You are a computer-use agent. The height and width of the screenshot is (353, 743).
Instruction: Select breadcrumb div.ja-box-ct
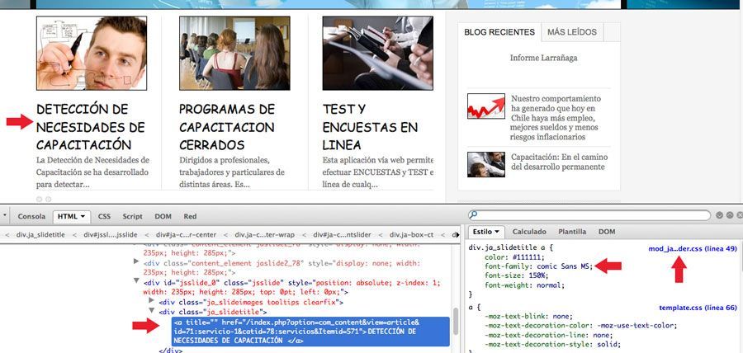click(411, 234)
